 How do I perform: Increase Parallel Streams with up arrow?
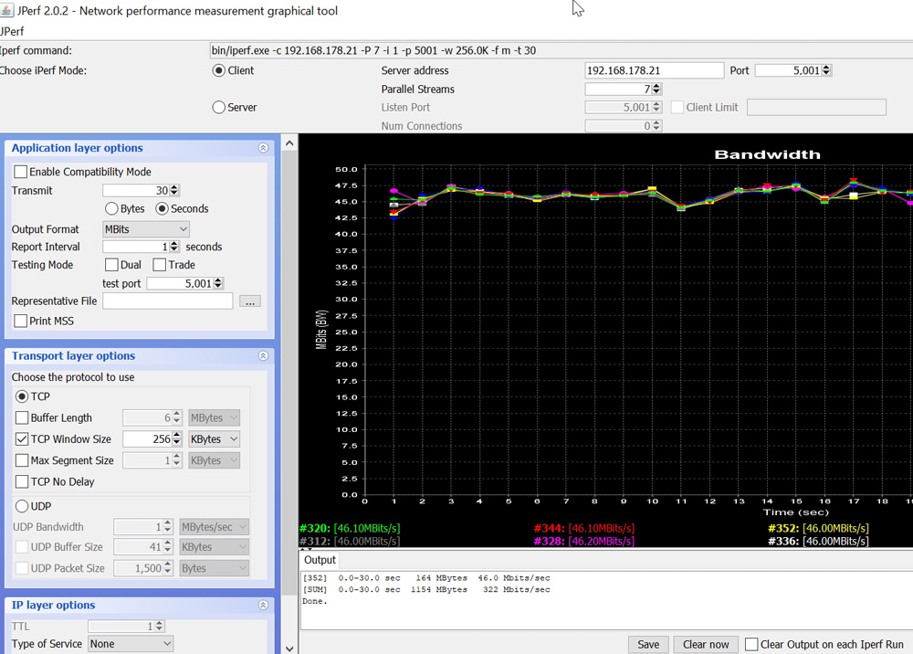657,86
